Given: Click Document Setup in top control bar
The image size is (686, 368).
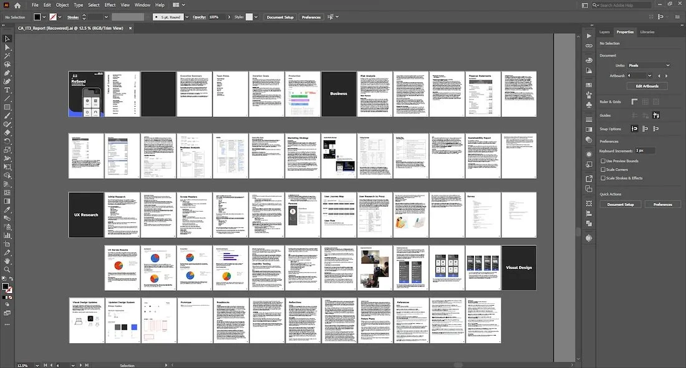Looking at the screenshot, I should 280,17.
